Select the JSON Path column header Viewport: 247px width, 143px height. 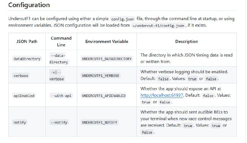pyautogui.click(x=27, y=41)
